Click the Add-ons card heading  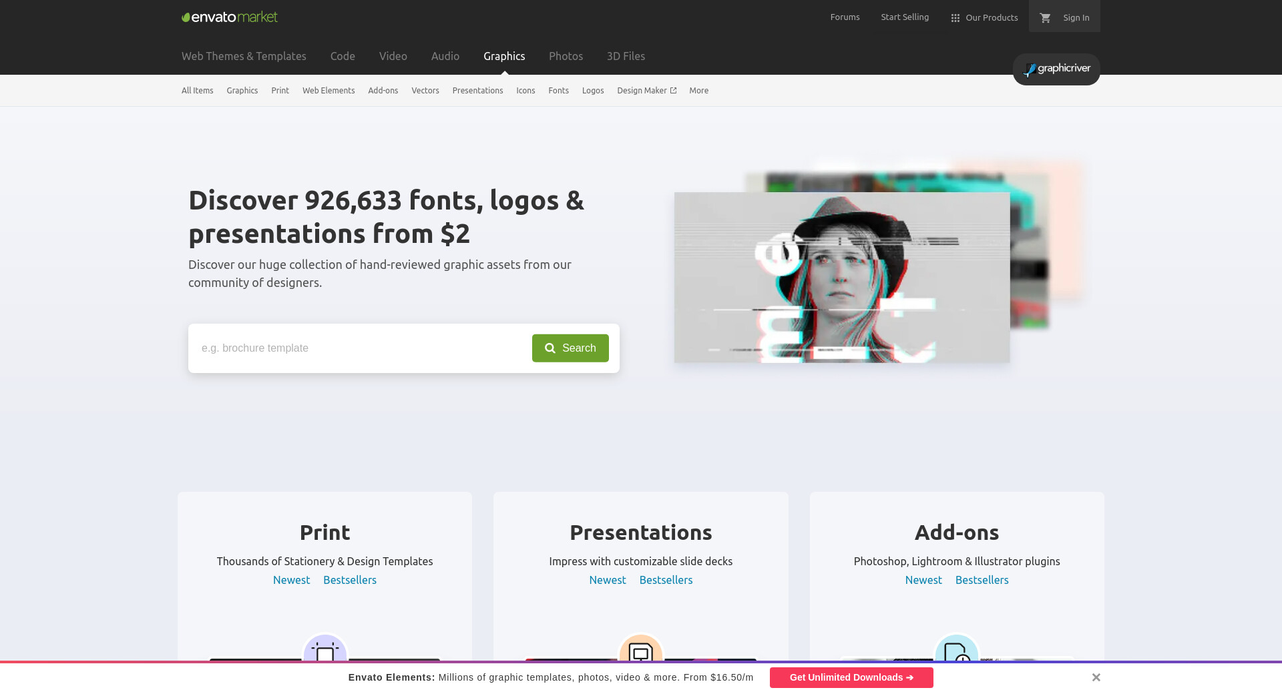tap(957, 533)
